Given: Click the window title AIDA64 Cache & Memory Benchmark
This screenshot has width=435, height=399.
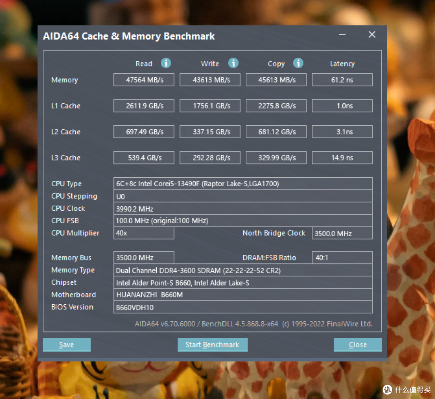Looking at the screenshot, I should click(x=129, y=36).
